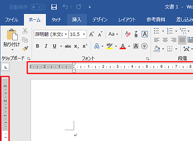Apply bulleted list
The image size is (193, 141).
pyautogui.click(x=157, y=31)
